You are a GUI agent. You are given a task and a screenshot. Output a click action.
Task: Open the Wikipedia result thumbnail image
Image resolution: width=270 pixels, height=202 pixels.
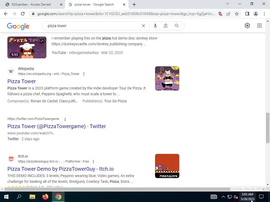[x=167, y=78]
